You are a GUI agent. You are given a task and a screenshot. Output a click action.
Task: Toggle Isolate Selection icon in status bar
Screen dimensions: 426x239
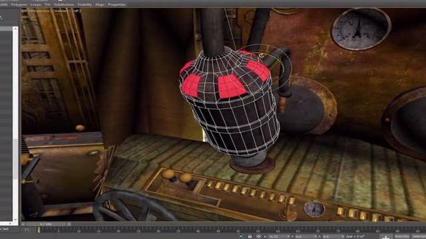[241, 236]
